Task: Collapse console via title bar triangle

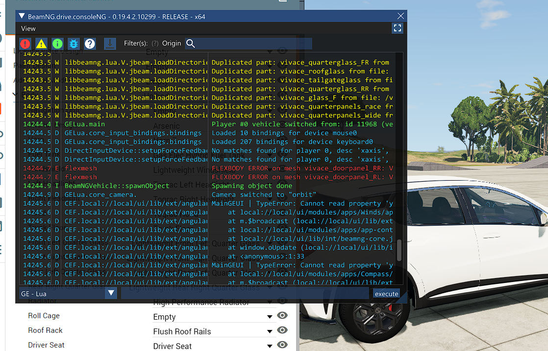Action: (x=22, y=16)
